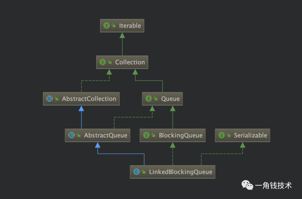Click the class icon on LinkedBlockingQueue node
302x199 pixels.
(x=136, y=172)
